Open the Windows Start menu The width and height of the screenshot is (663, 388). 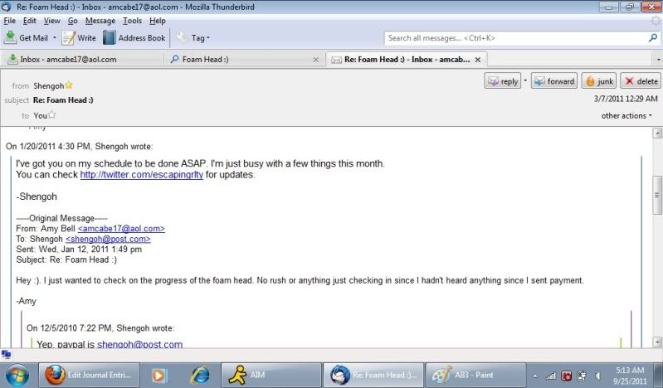(17, 375)
